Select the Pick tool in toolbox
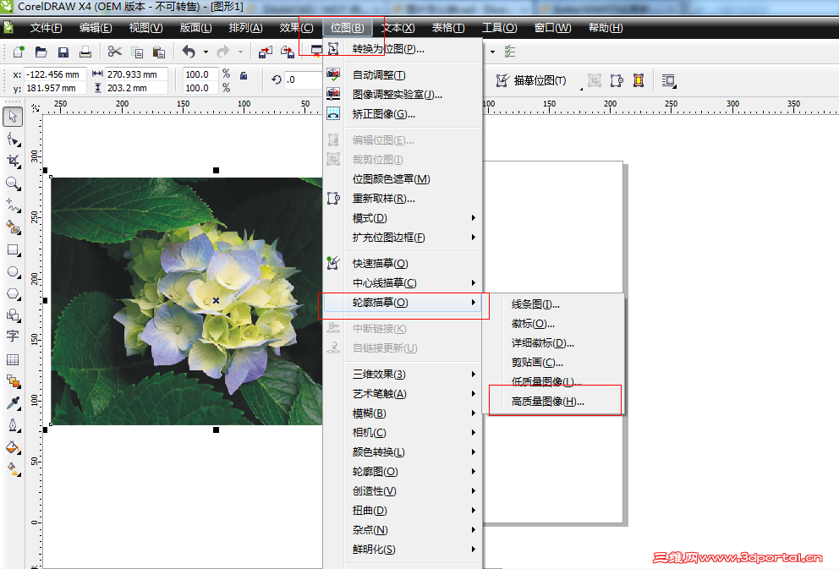Image resolution: width=839 pixels, height=569 pixels. [13, 117]
